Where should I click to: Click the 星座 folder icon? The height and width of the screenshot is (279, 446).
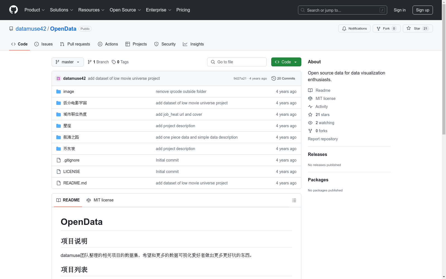[x=59, y=126]
